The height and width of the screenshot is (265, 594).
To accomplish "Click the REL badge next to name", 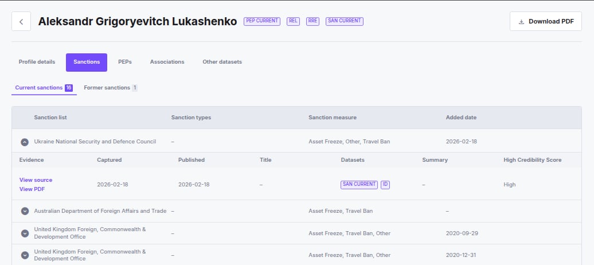I will pyautogui.click(x=293, y=21).
